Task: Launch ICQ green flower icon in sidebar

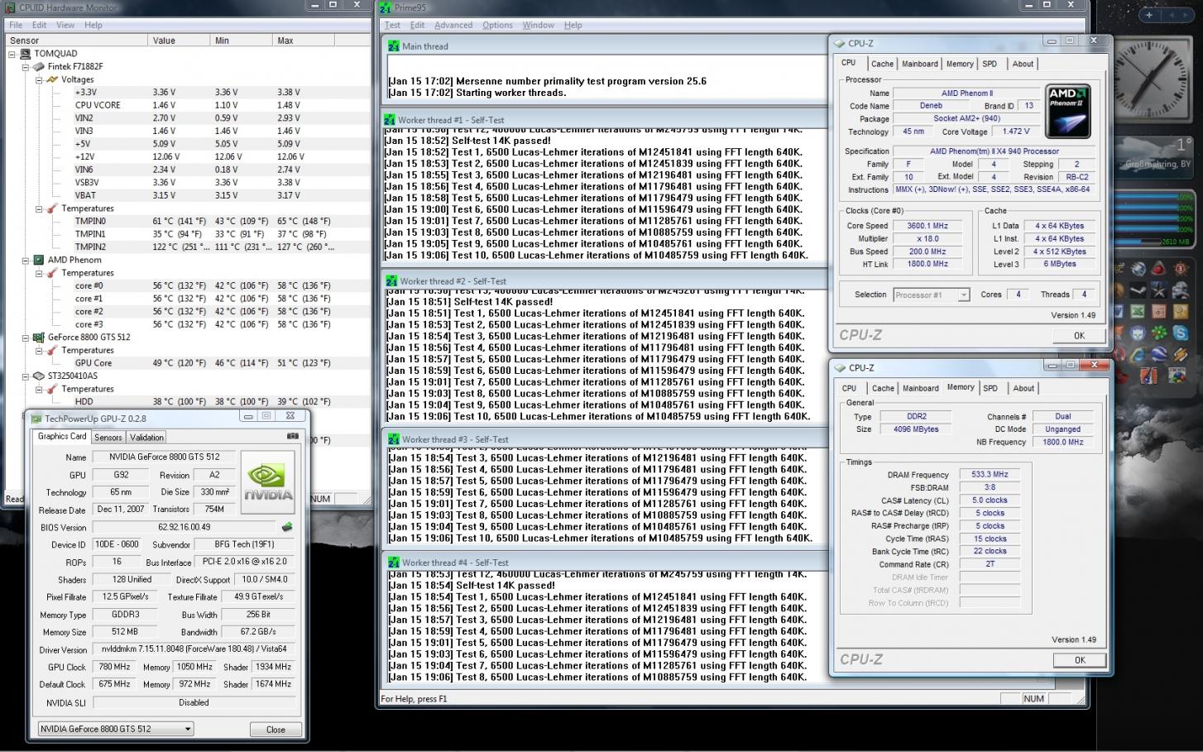Action: click(x=1159, y=333)
